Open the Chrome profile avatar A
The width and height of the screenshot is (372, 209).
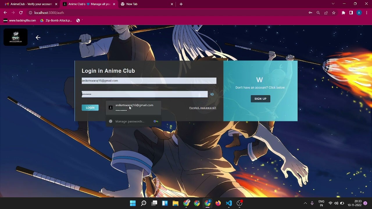[x=359, y=13]
